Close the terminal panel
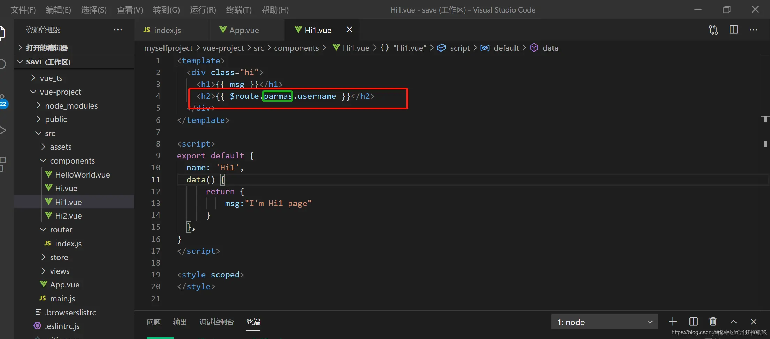This screenshot has width=770, height=339. pyautogui.click(x=754, y=322)
